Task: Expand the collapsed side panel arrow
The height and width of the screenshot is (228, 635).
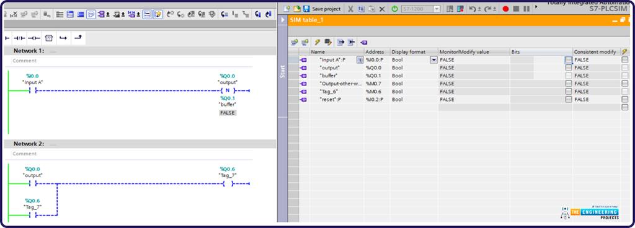Action: coord(282,20)
